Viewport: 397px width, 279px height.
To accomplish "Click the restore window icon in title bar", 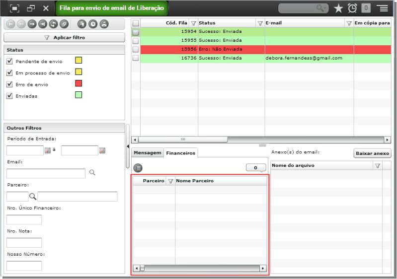I will (31, 8).
